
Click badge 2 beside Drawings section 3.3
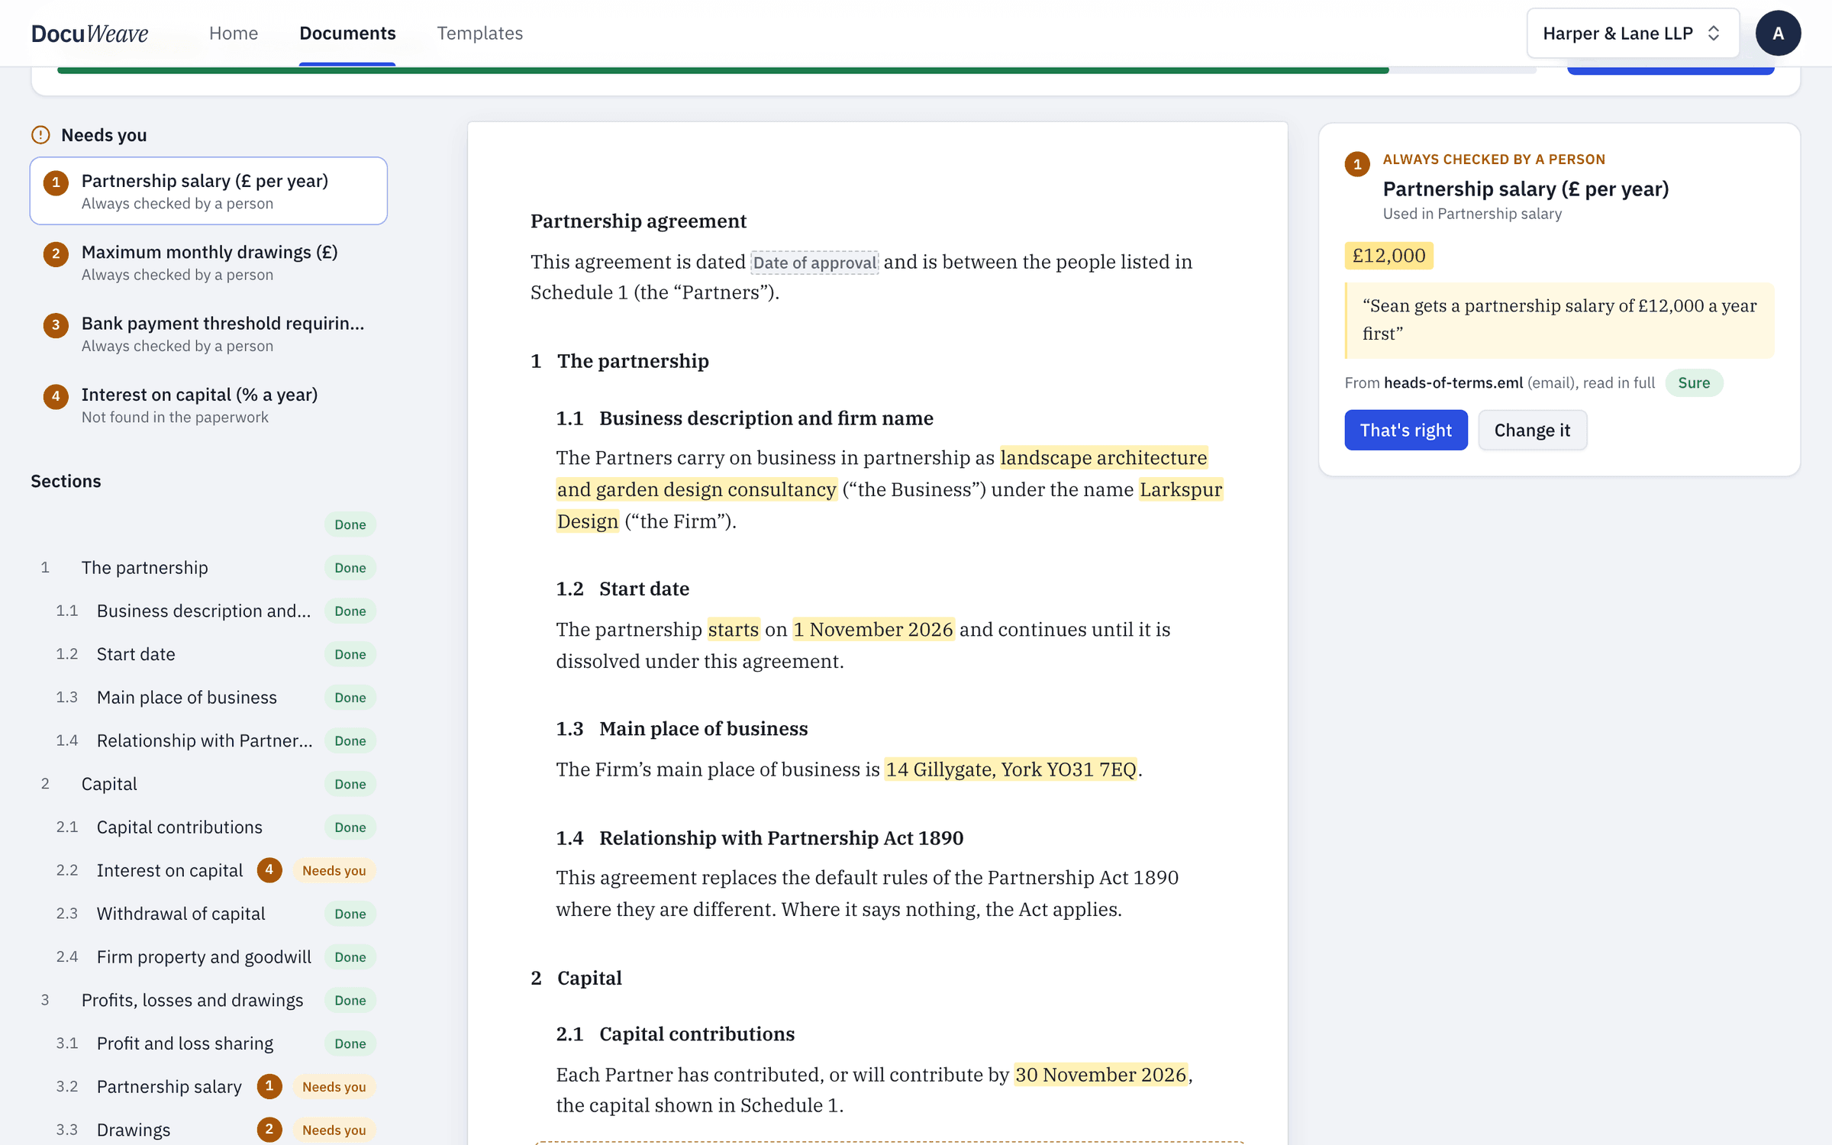[x=269, y=1130]
